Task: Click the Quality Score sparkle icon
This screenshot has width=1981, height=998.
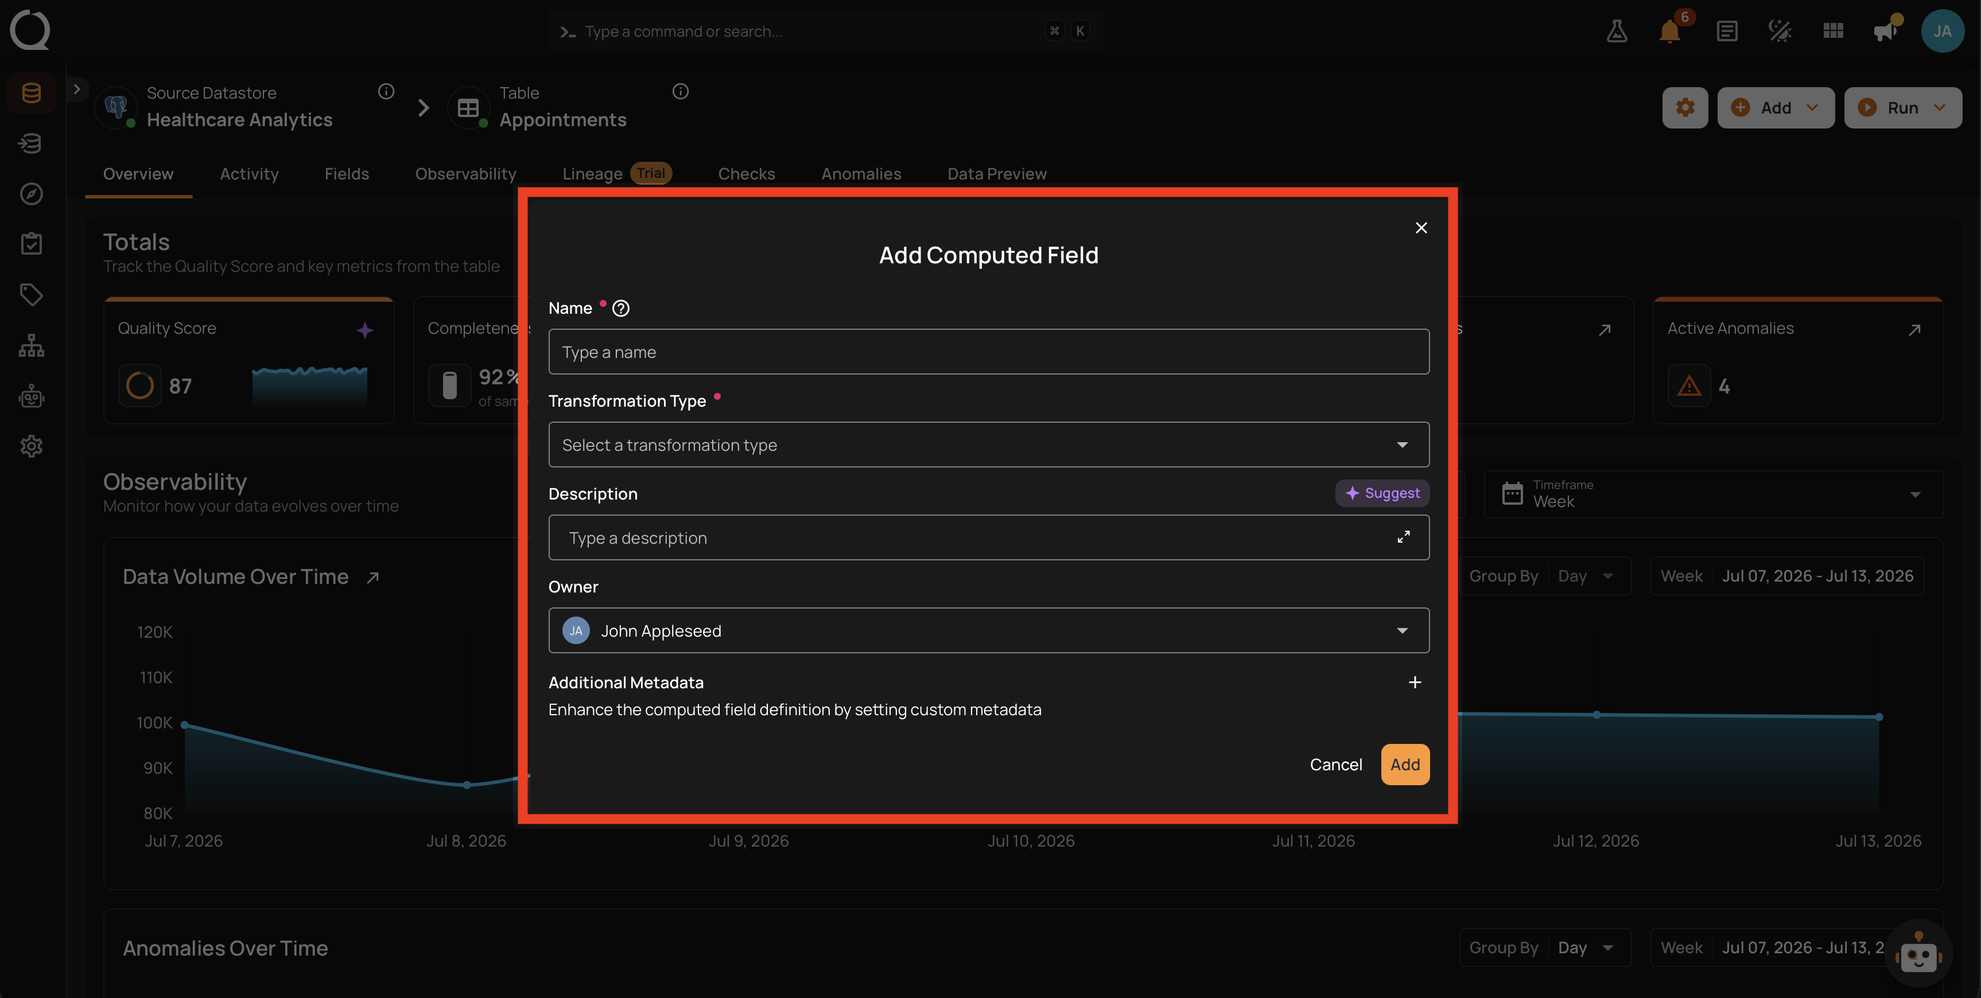Action: [364, 330]
